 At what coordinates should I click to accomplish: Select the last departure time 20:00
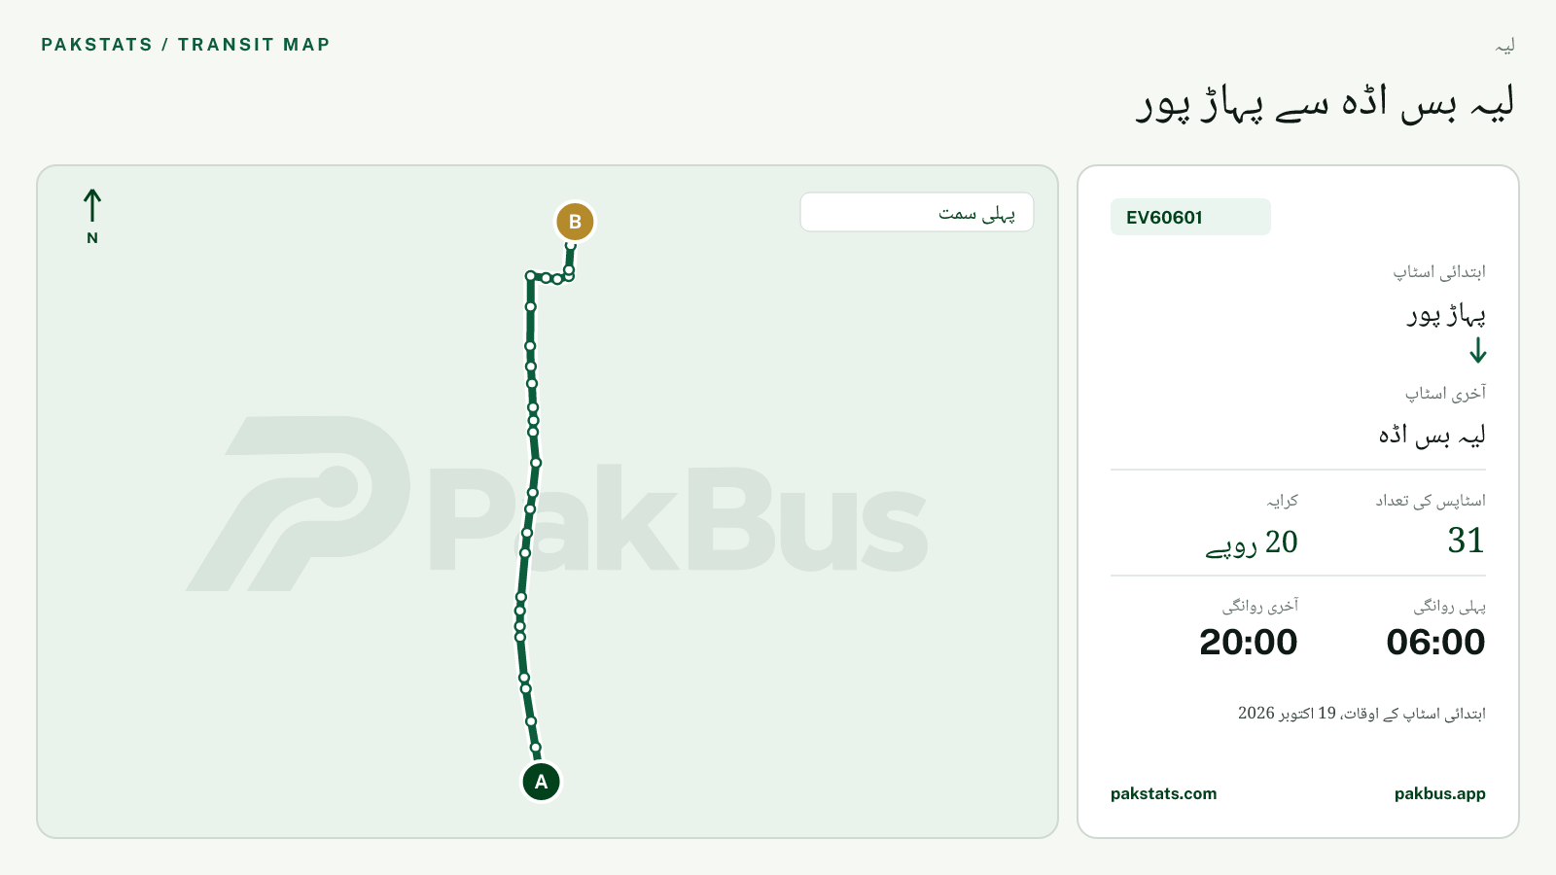coord(1249,642)
